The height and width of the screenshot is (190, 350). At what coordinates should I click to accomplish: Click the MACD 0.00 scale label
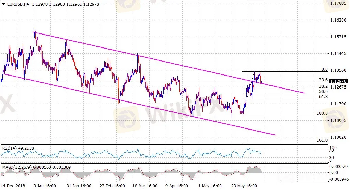[x=334, y=173]
